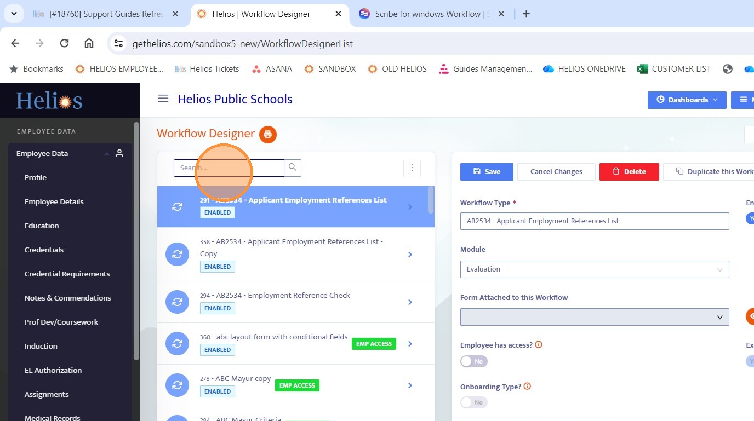Image resolution: width=754 pixels, height=421 pixels.
Task: Close the Support Guides tab
Action: [175, 14]
